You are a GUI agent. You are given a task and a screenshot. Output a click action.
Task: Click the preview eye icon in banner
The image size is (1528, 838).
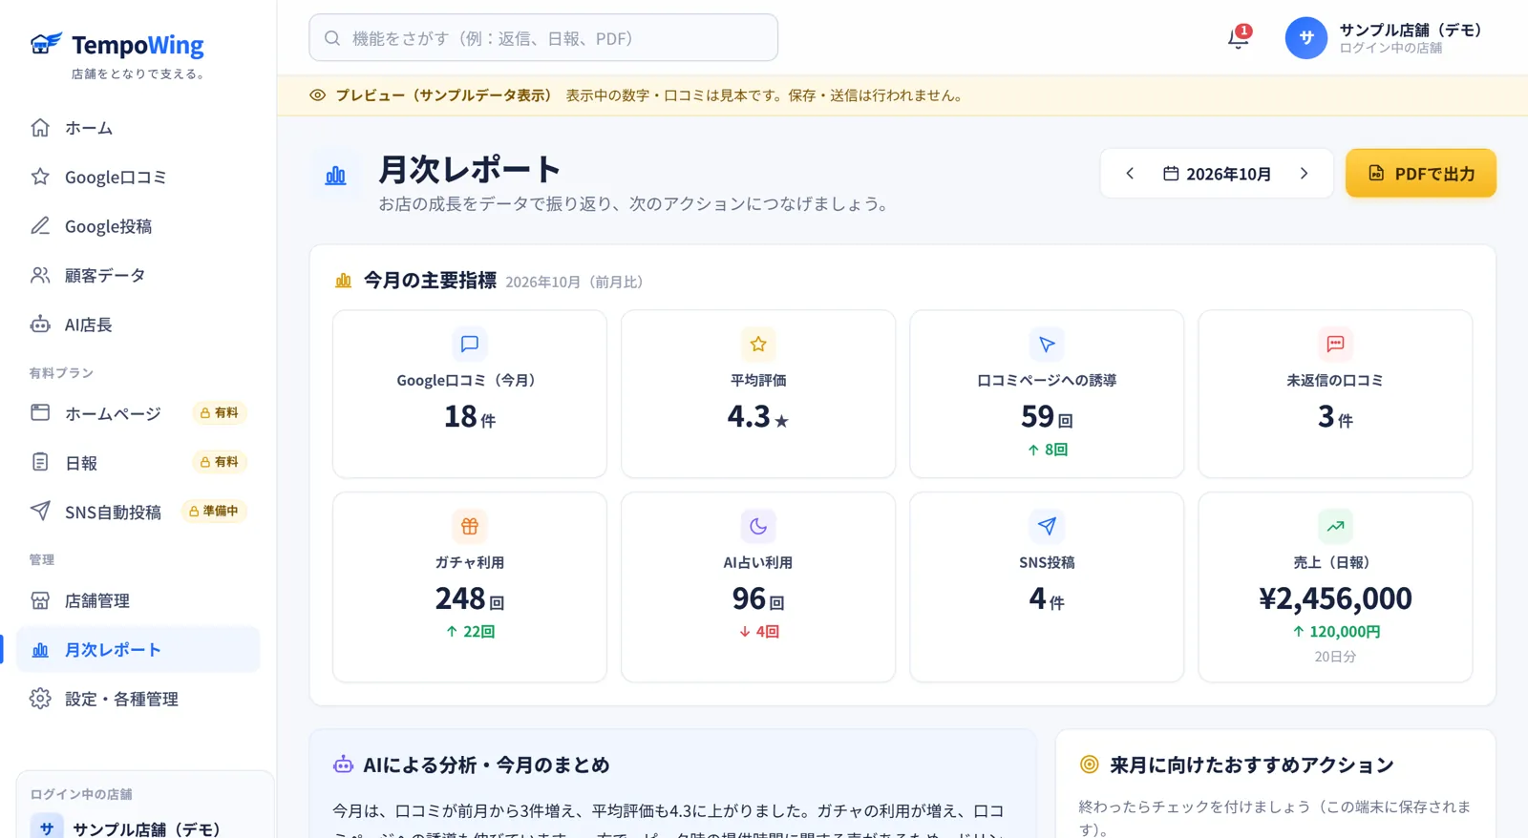click(318, 95)
